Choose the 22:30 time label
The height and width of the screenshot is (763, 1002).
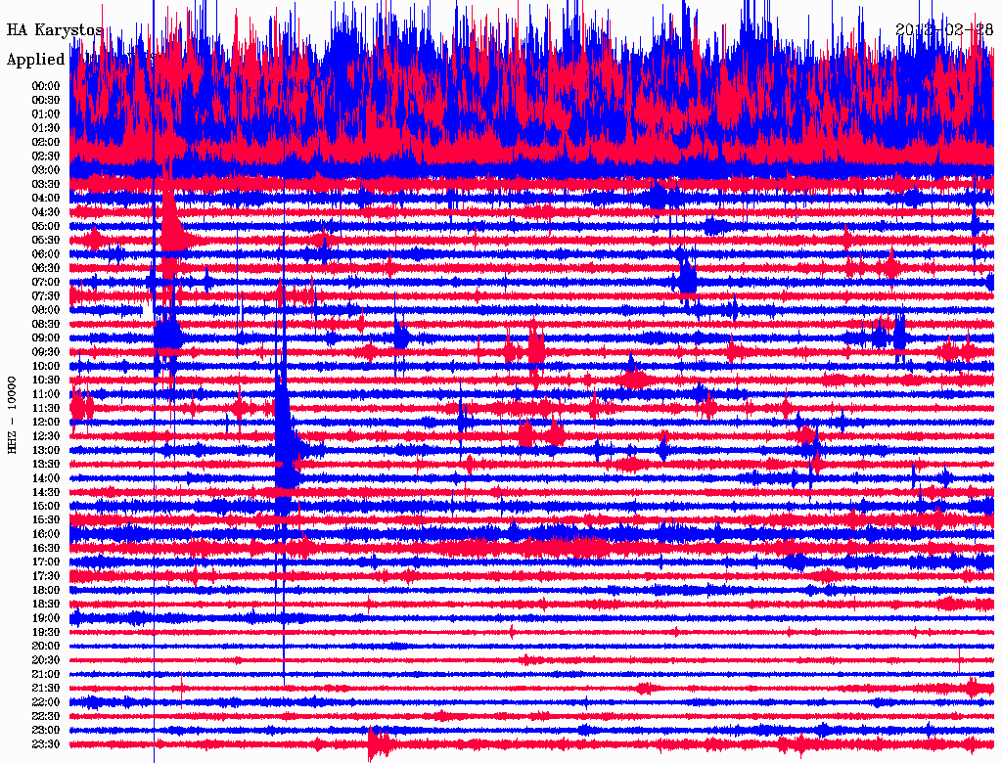46,716
